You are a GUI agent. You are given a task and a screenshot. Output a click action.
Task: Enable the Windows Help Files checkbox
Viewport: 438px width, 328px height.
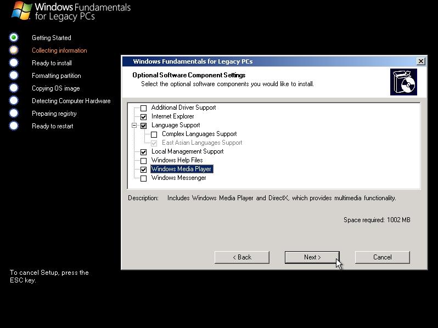pyautogui.click(x=143, y=161)
